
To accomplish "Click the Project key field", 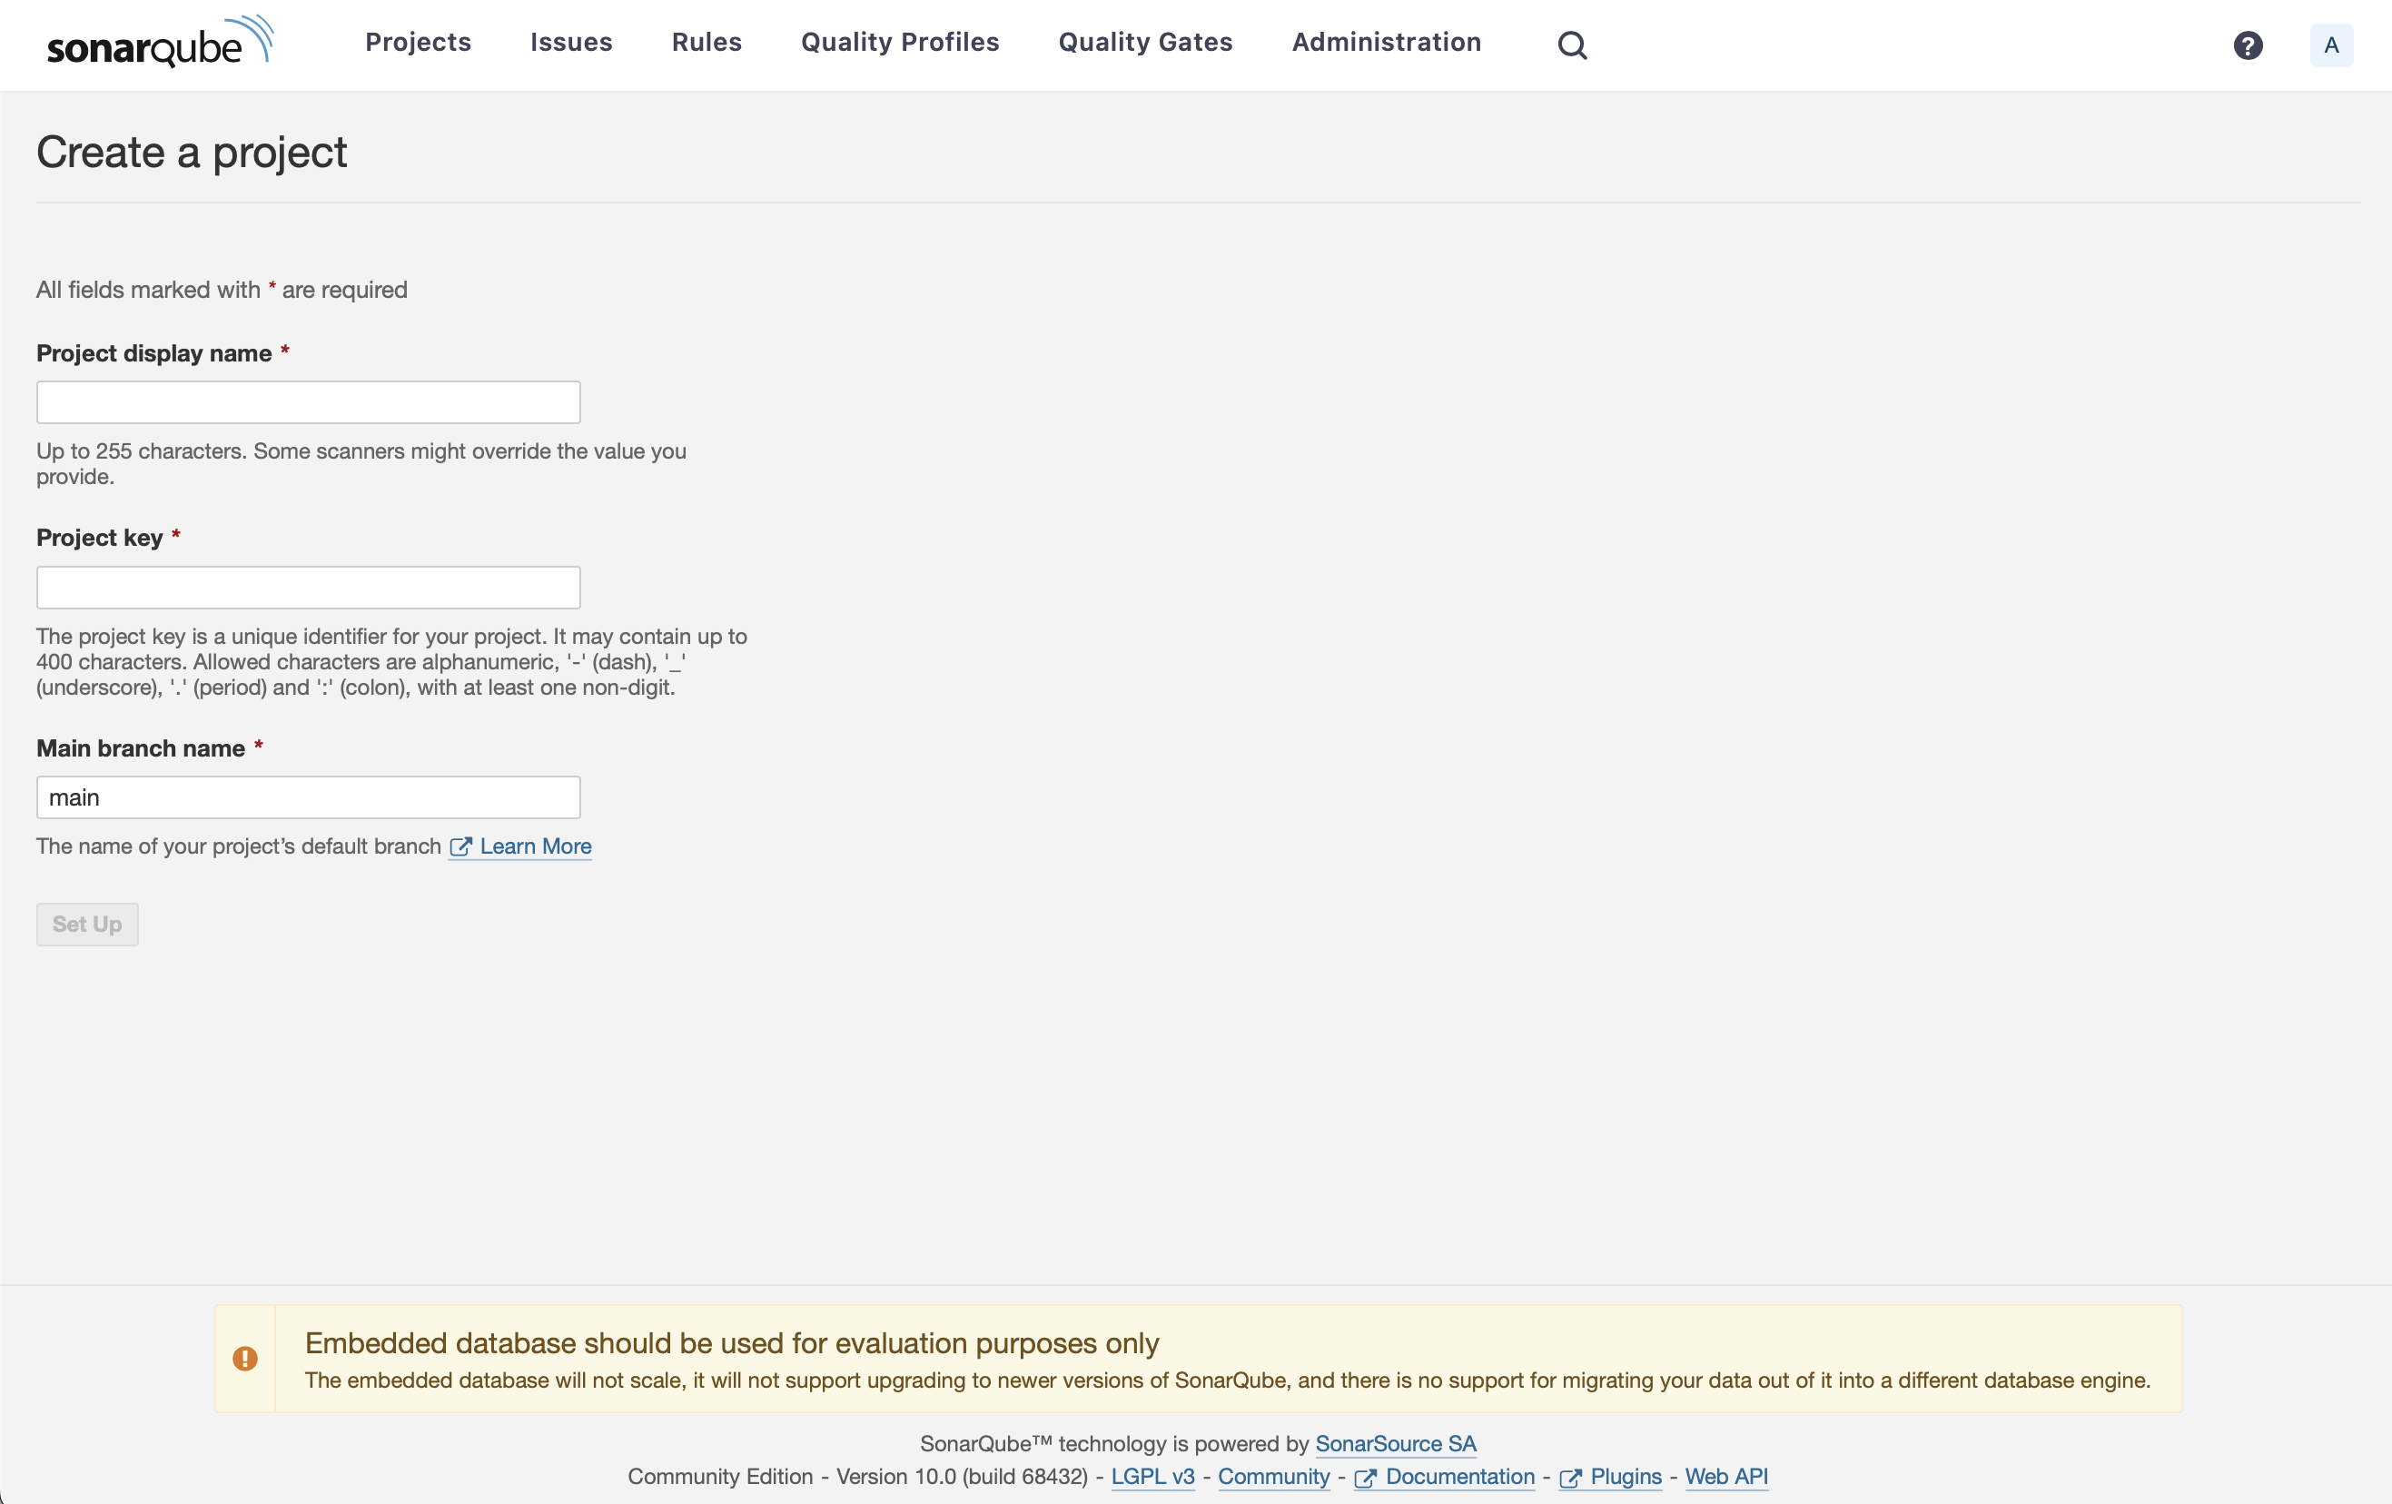I will pos(307,586).
